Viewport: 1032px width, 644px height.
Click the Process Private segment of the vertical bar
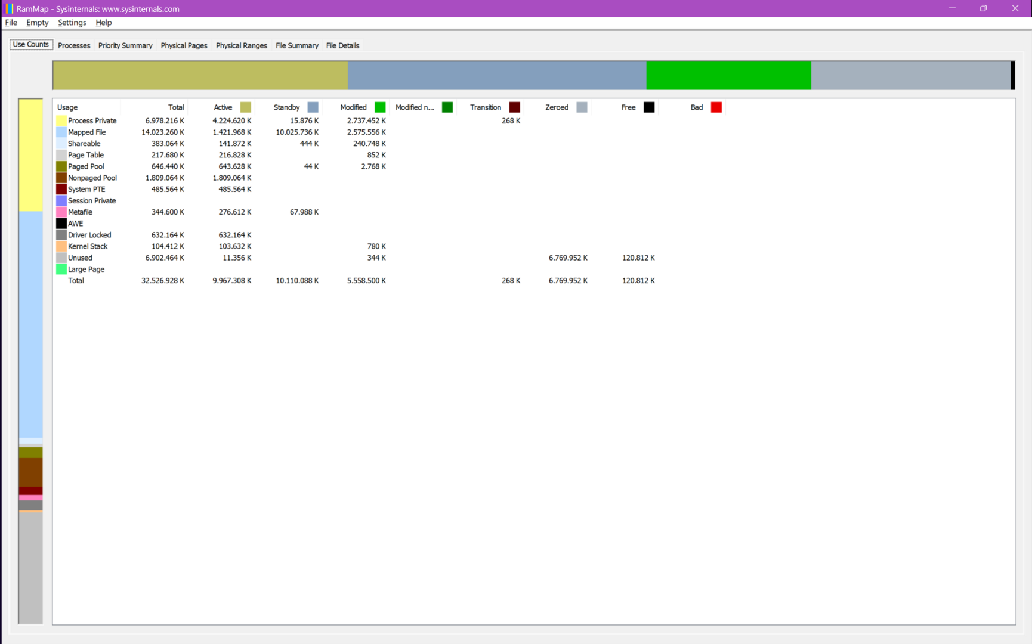(30, 156)
